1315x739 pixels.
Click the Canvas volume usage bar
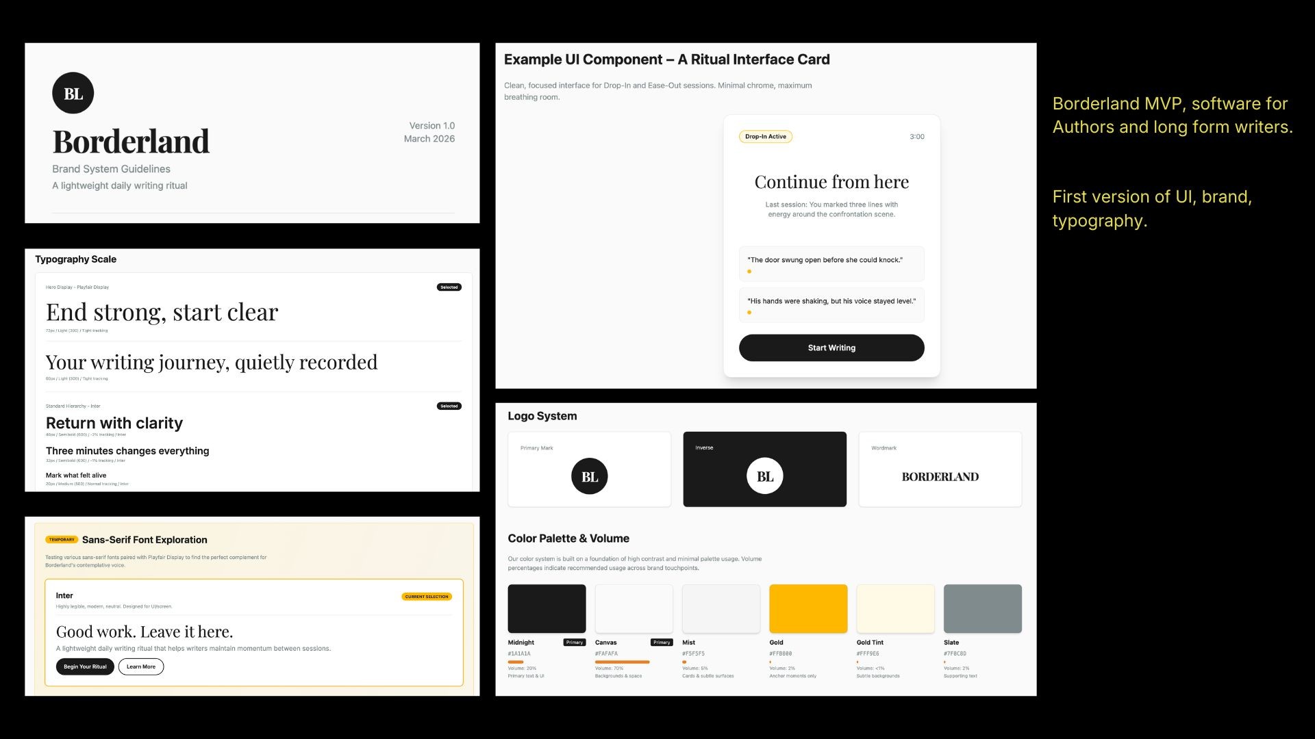(x=622, y=662)
